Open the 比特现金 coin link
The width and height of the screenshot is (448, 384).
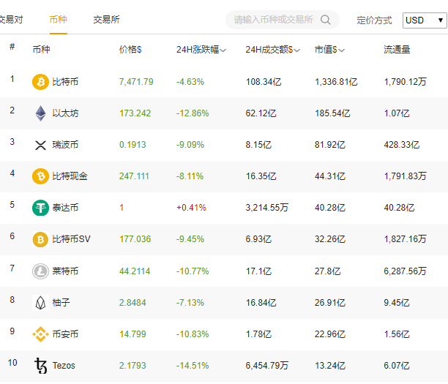(70, 176)
